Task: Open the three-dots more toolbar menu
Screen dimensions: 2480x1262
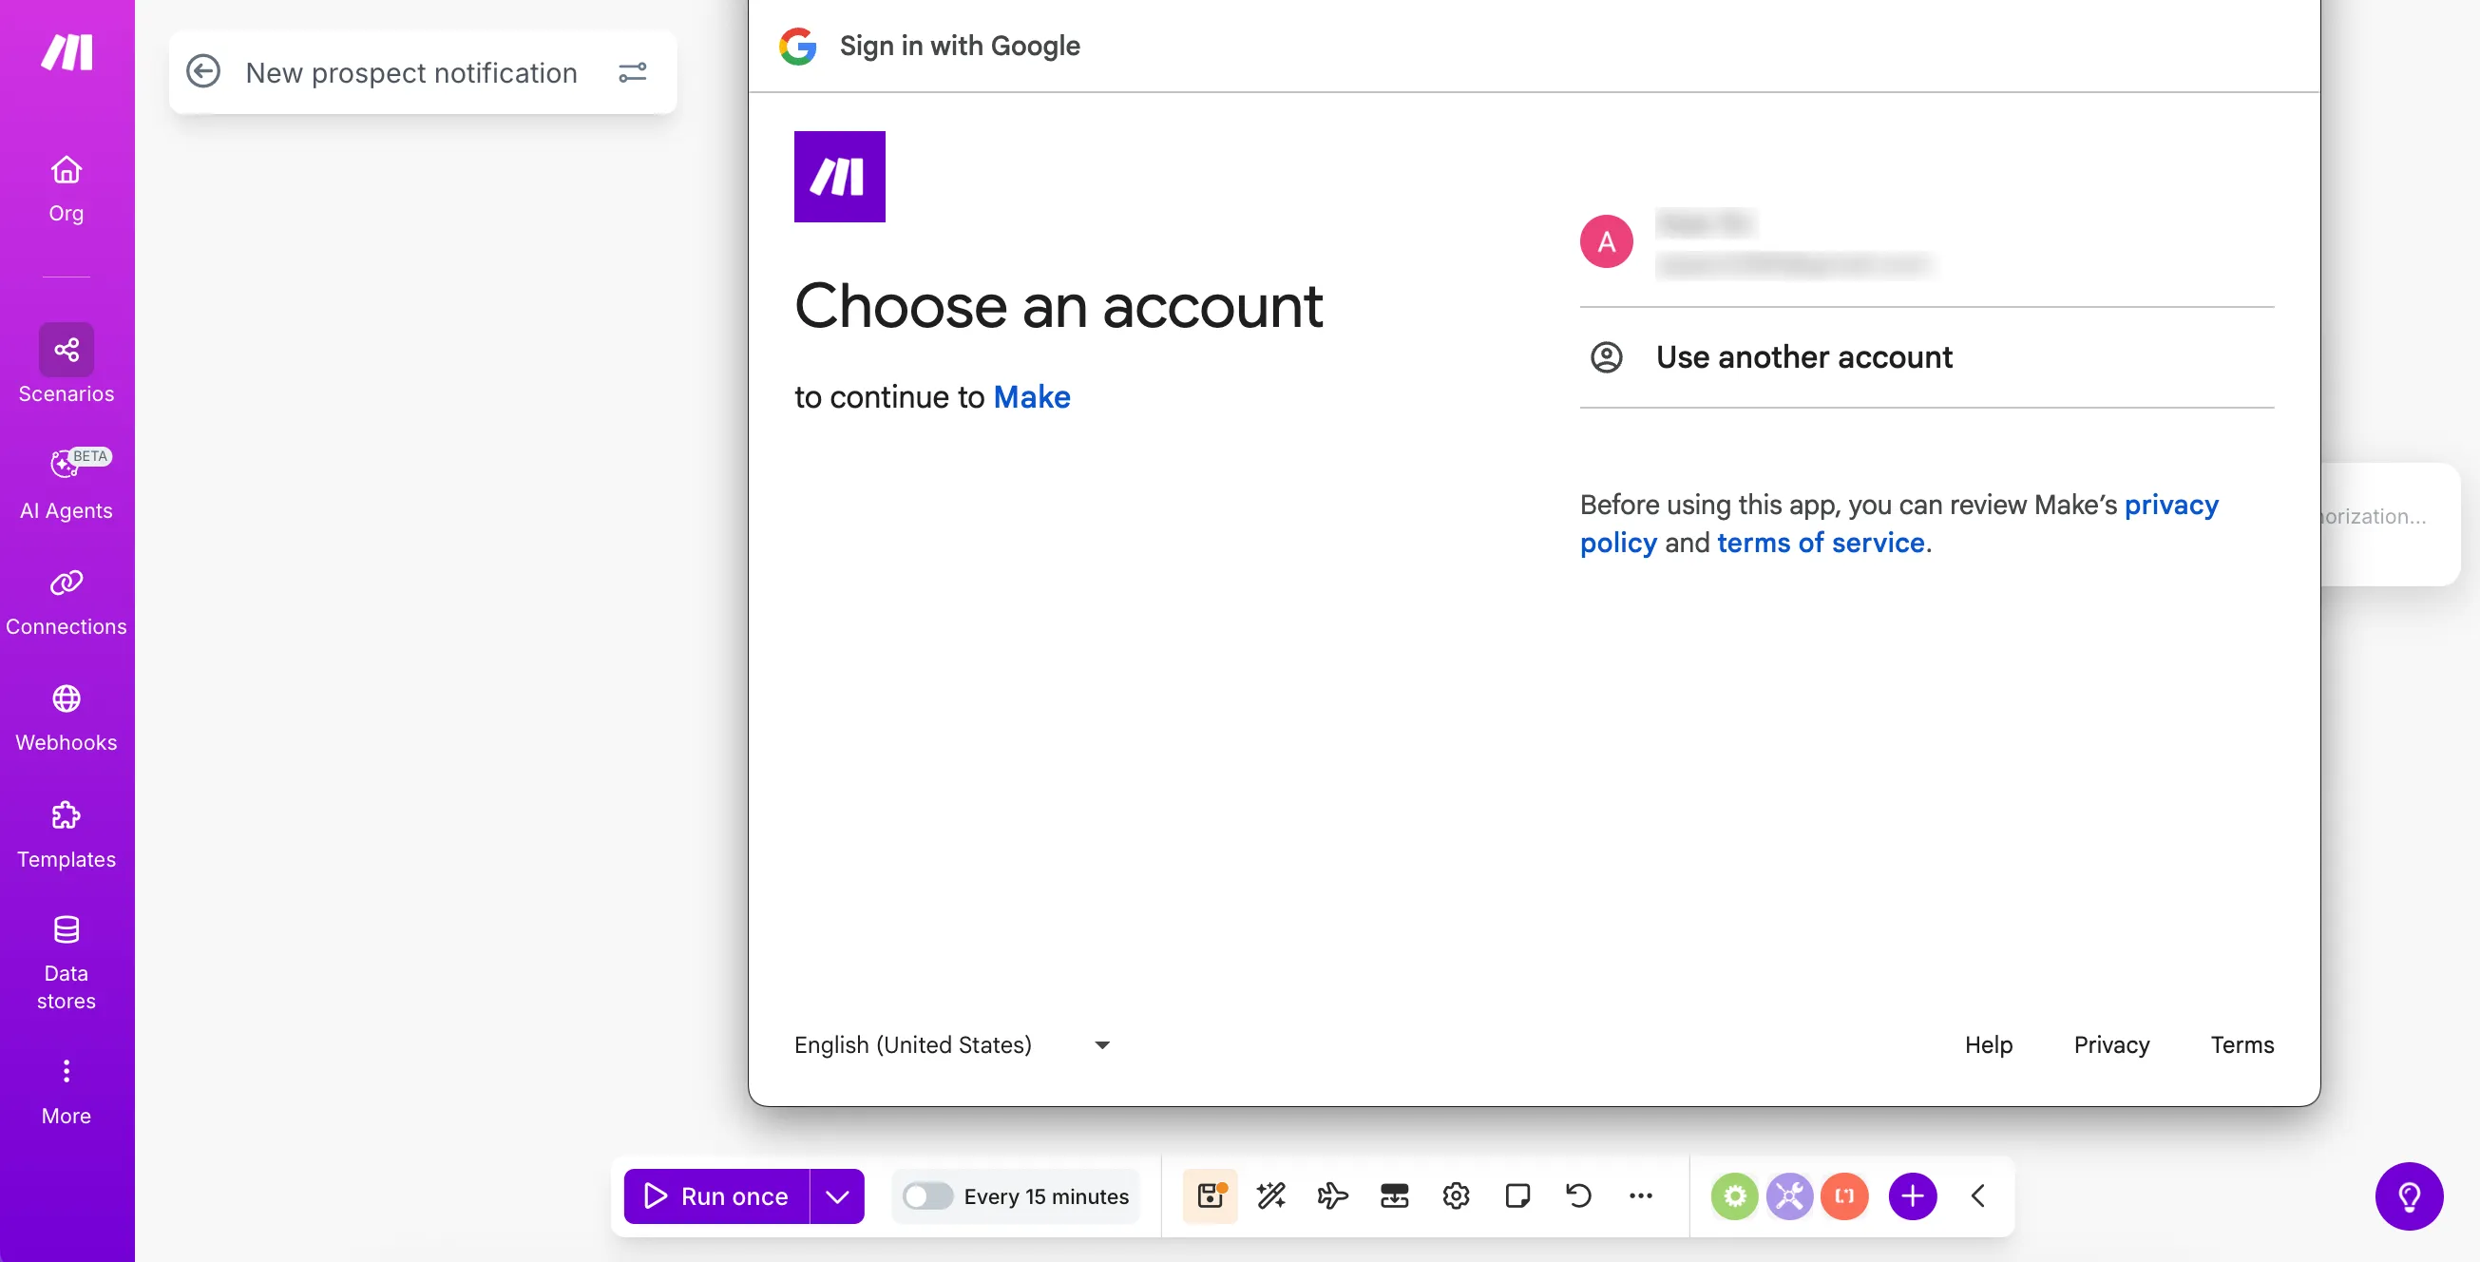Action: pos(1642,1195)
